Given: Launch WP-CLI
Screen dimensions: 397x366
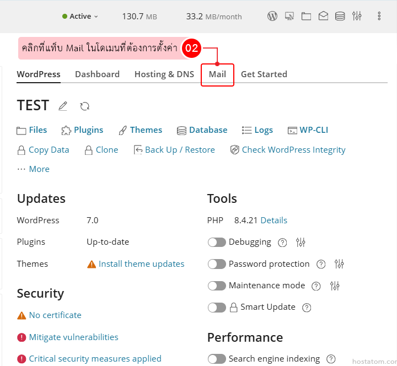Looking at the screenshot, I should click(308, 130).
